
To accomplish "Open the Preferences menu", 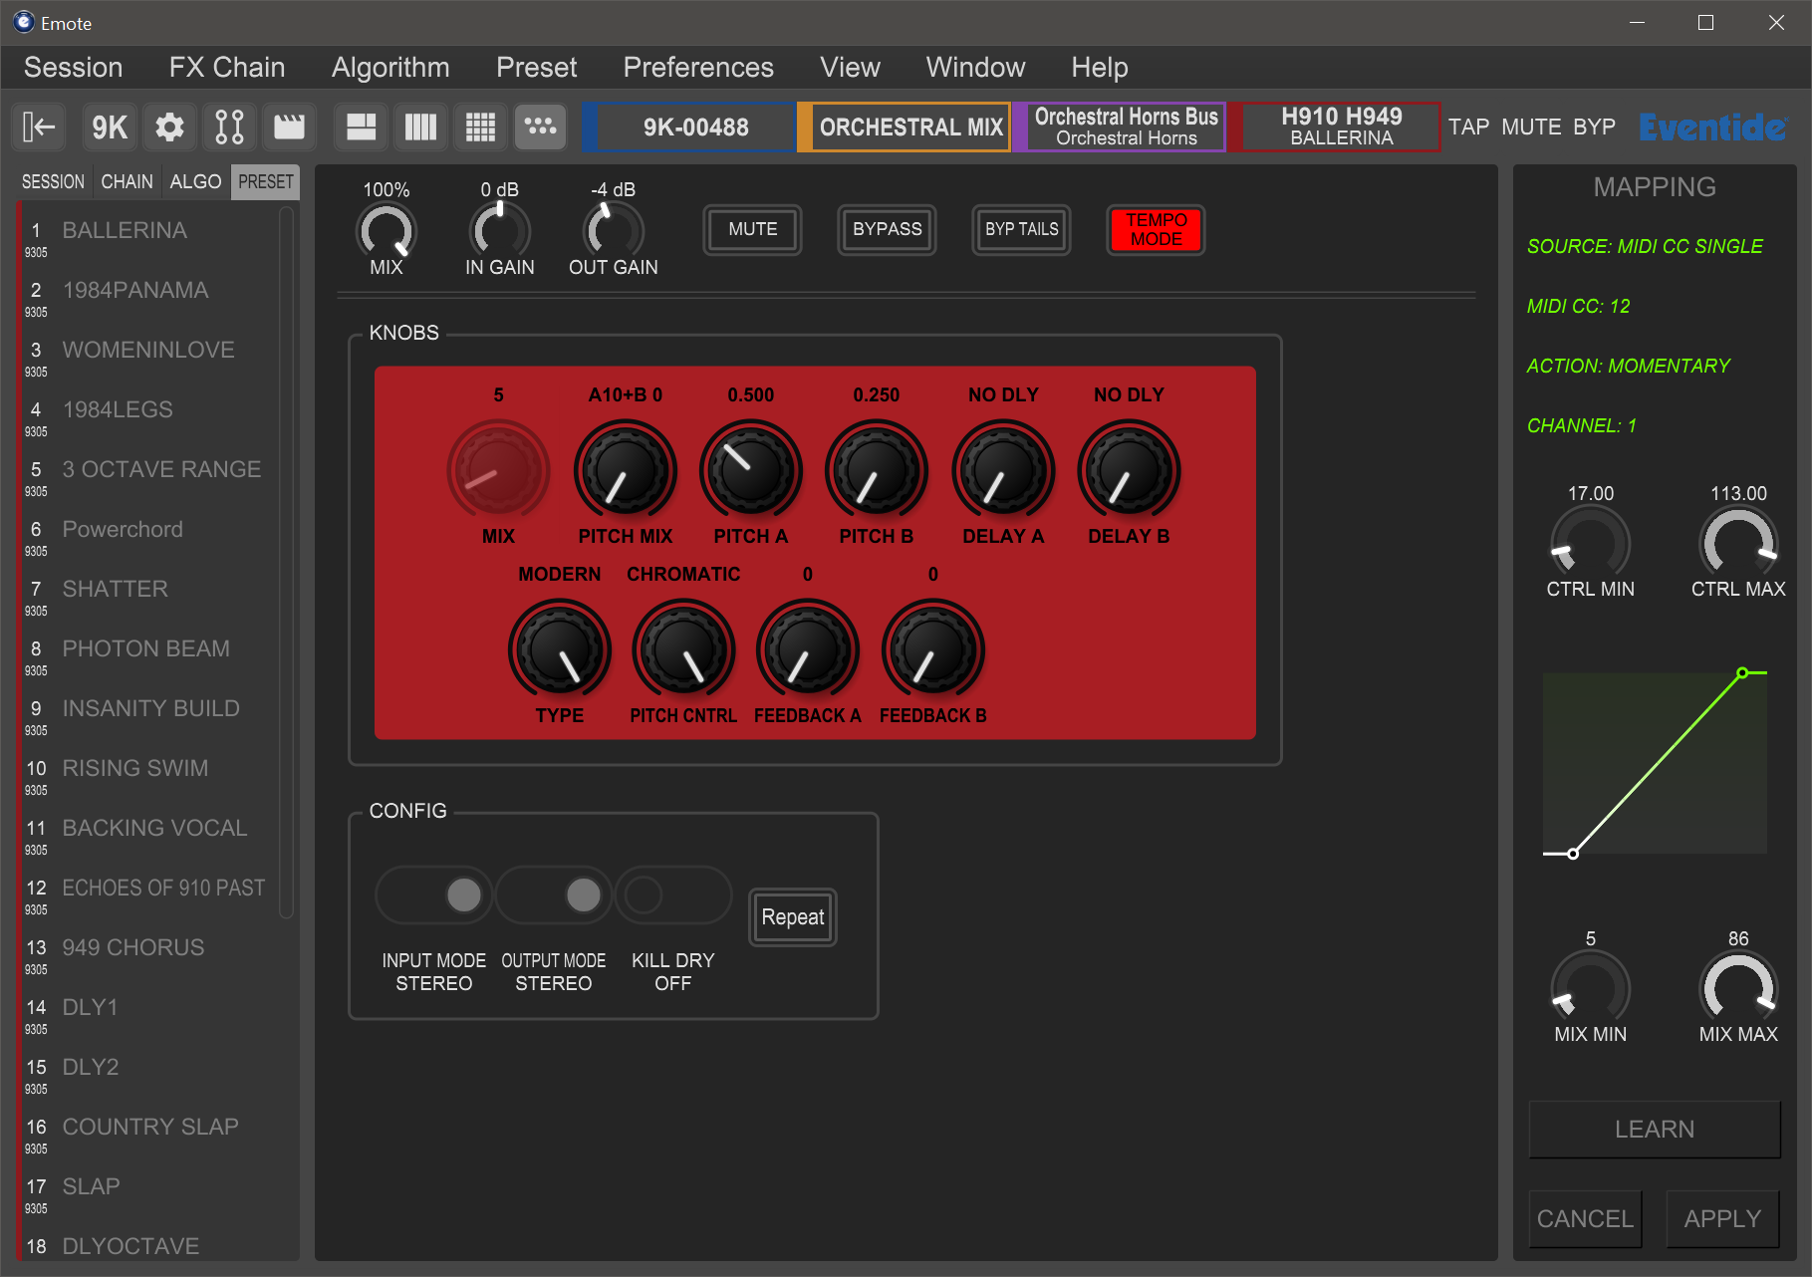I will point(698,68).
